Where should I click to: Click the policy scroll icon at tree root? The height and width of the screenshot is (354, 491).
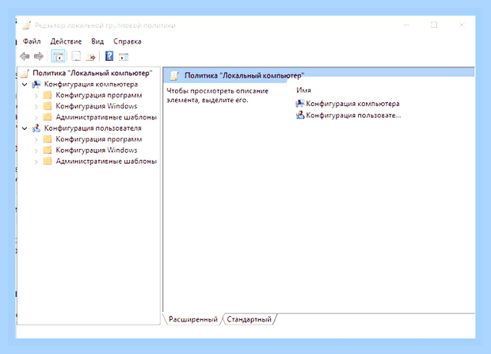point(25,74)
